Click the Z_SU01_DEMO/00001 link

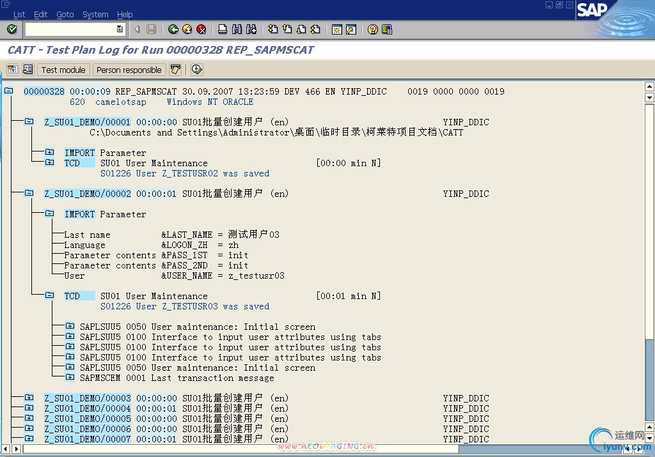tap(87, 122)
